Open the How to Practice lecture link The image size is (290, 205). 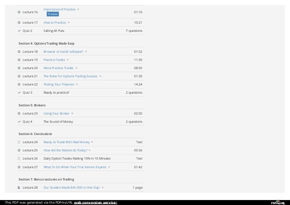click(x=55, y=23)
